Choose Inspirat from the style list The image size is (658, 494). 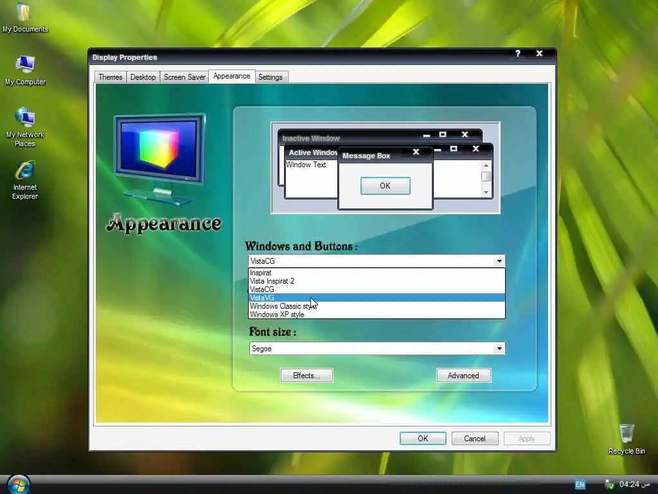[377, 273]
